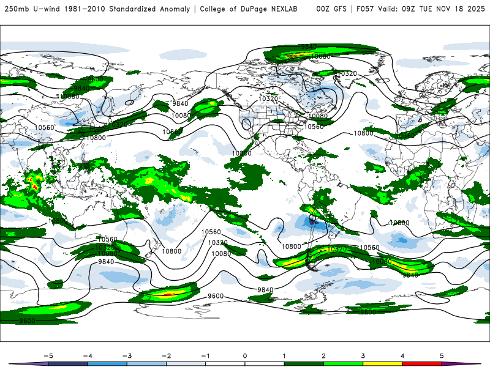Click the light blue -3 to -2 colorbar segment
The width and height of the screenshot is (490, 367).
click(146, 364)
